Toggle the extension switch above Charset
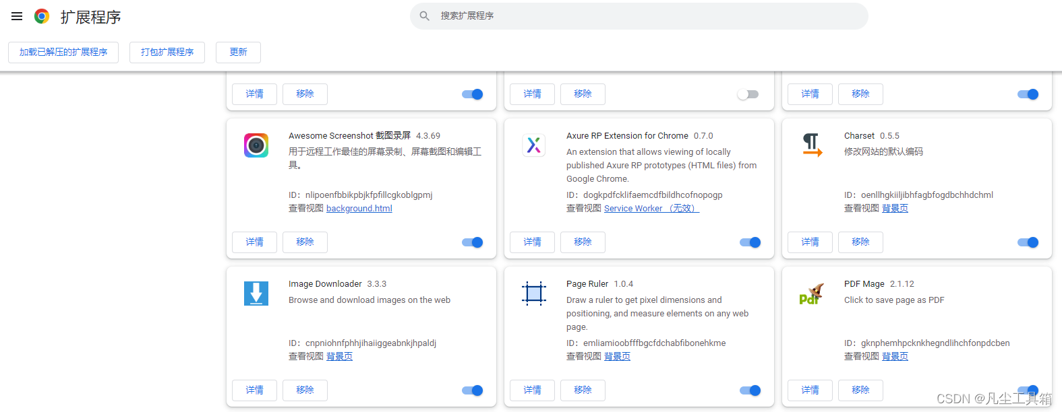Image resolution: width=1062 pixels, height=412 pixels. click(1028, 94)
